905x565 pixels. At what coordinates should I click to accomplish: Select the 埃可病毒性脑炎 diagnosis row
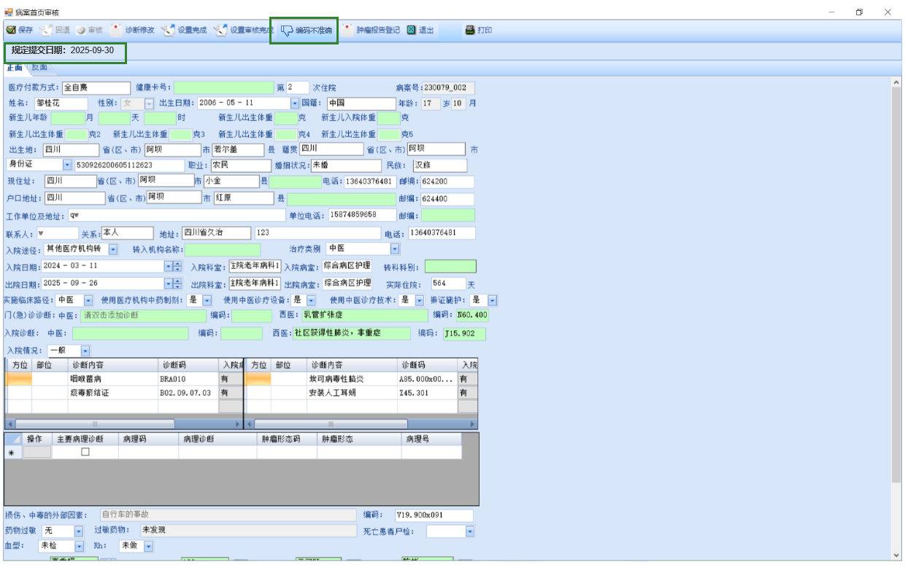[362, 379]
